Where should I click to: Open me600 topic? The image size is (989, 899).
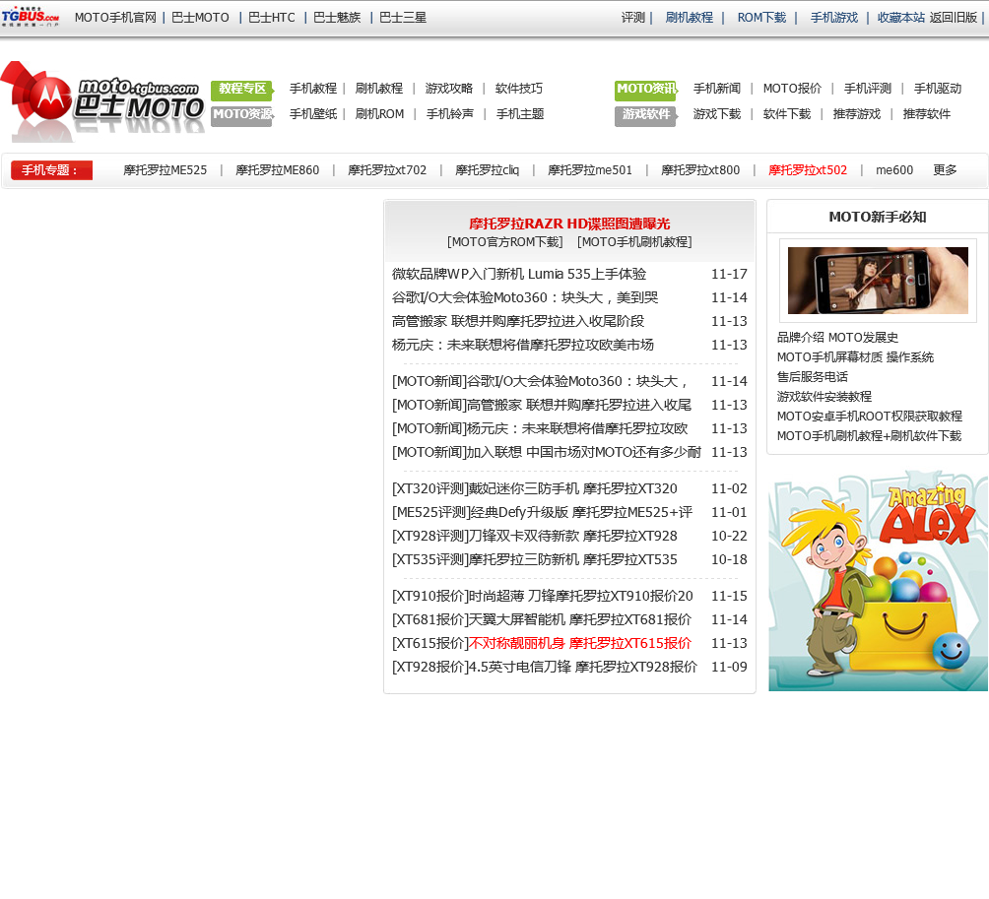click(x=894, y=170)
